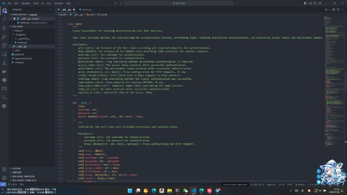Image resolution: width=347 pixels, height=195 pixels.
Task: Open the Accounts menu icon
Action: (x=4, y=169)
